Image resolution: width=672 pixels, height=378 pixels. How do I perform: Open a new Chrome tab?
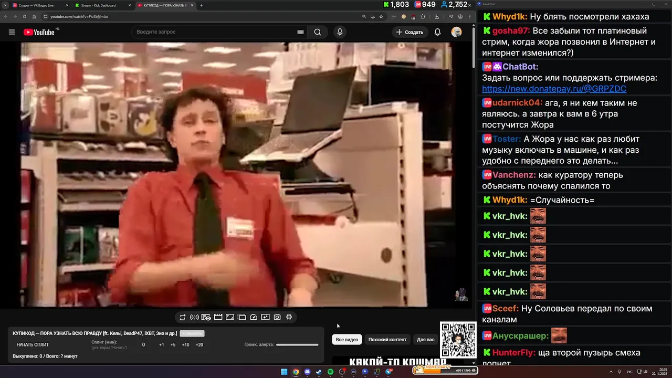(202, 5)
